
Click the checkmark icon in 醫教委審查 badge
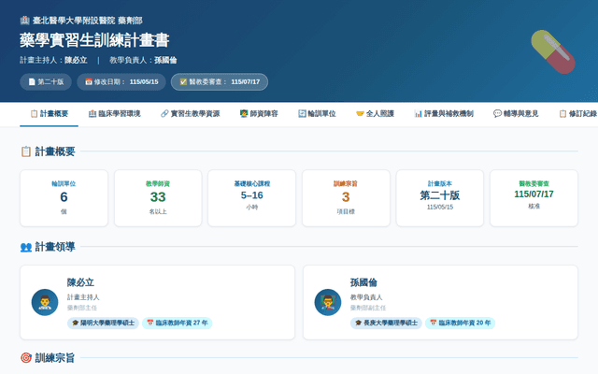coord(183,81)
